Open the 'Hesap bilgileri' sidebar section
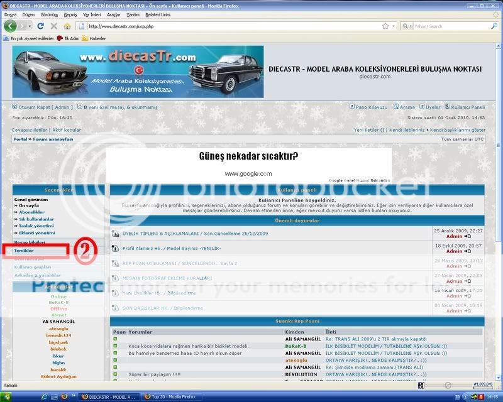503x402 pixels. click(30, 242)
